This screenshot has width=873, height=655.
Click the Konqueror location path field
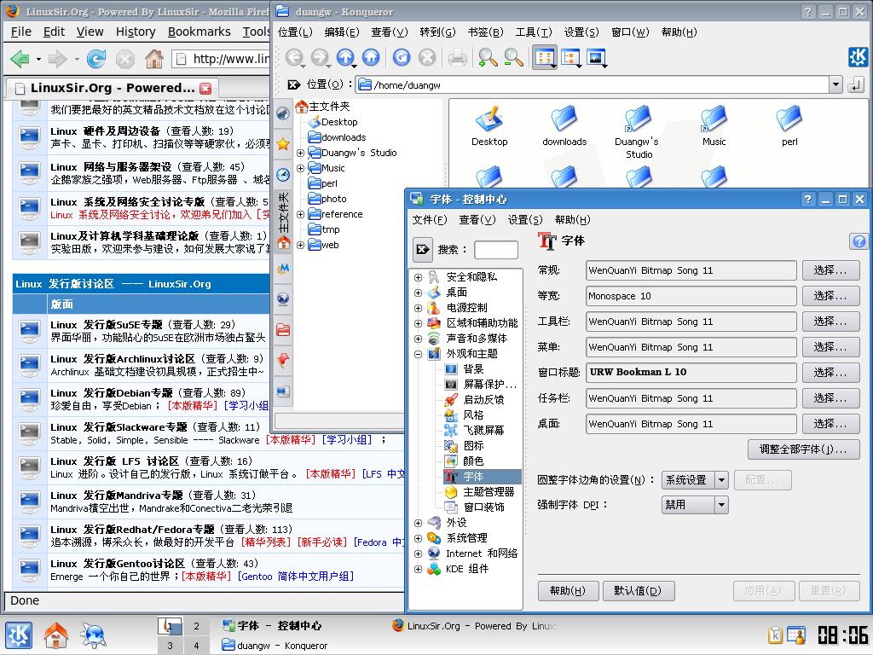(x=592, y=84)
